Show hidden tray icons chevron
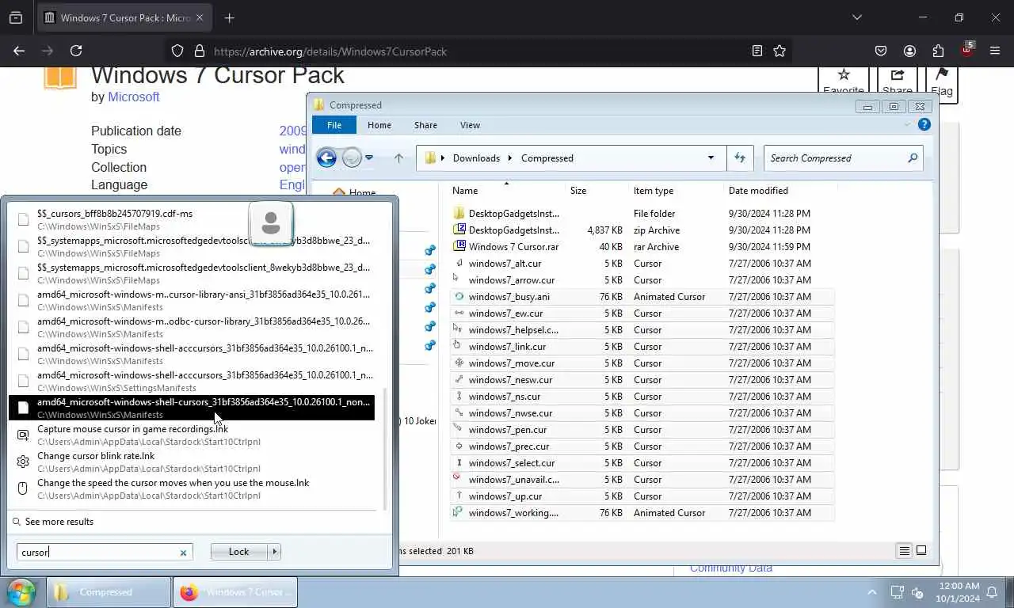Screen dimensions: 1014x608 [872, 592]
